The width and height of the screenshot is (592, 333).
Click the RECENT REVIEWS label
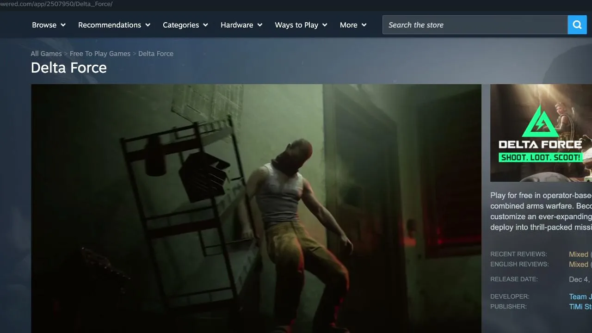click(x=518, y=254)
